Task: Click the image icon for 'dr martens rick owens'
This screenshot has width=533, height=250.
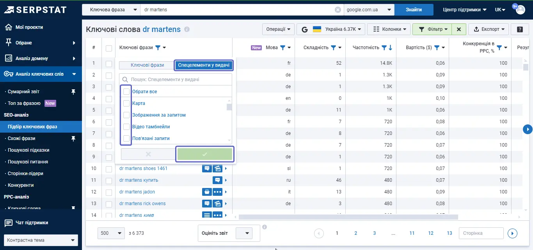Action: pos(217,204)
